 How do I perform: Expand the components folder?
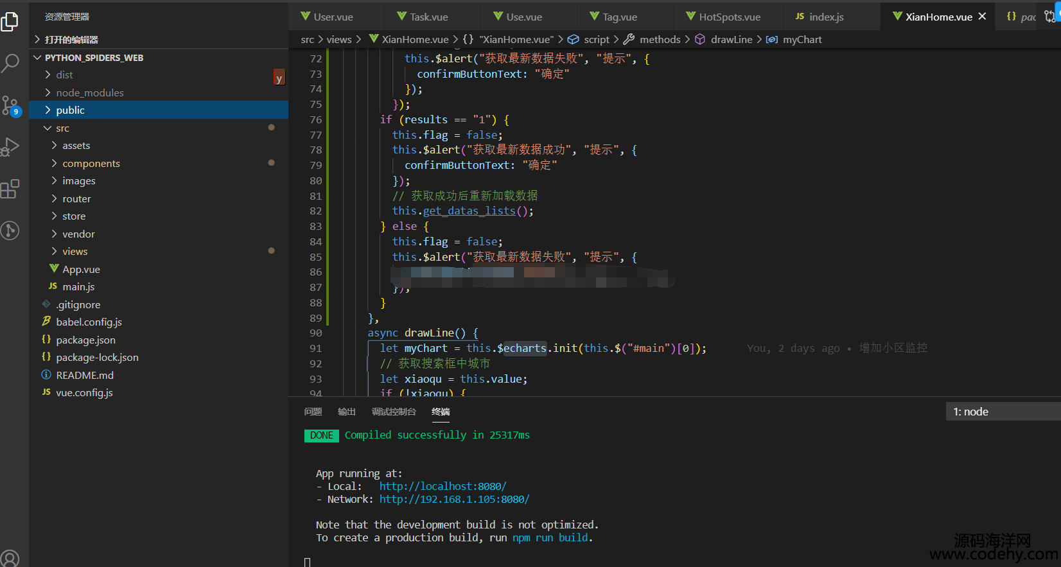tap(91, 164)
